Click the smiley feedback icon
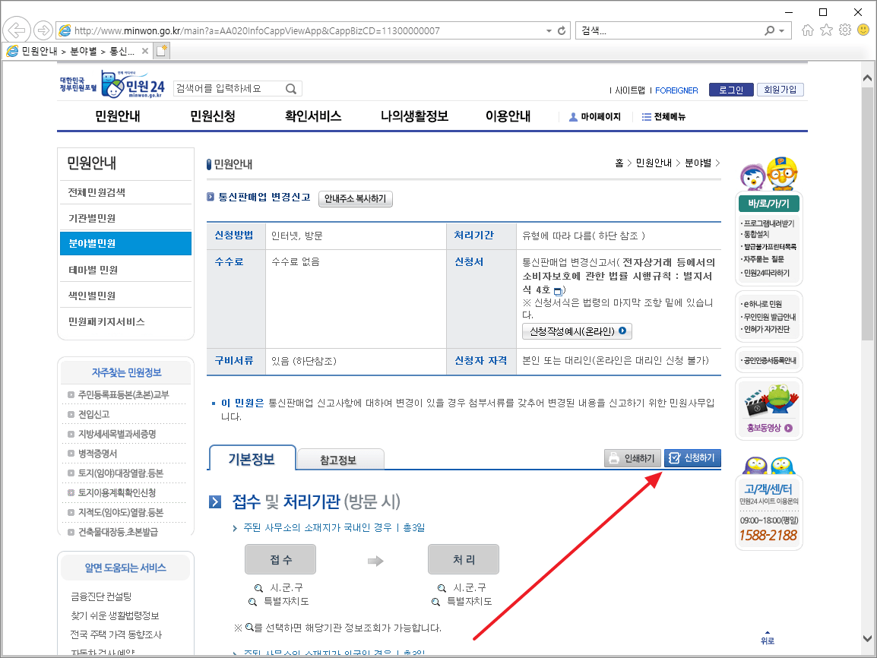The height and width of the screenshot is (658, 877). 863,30
